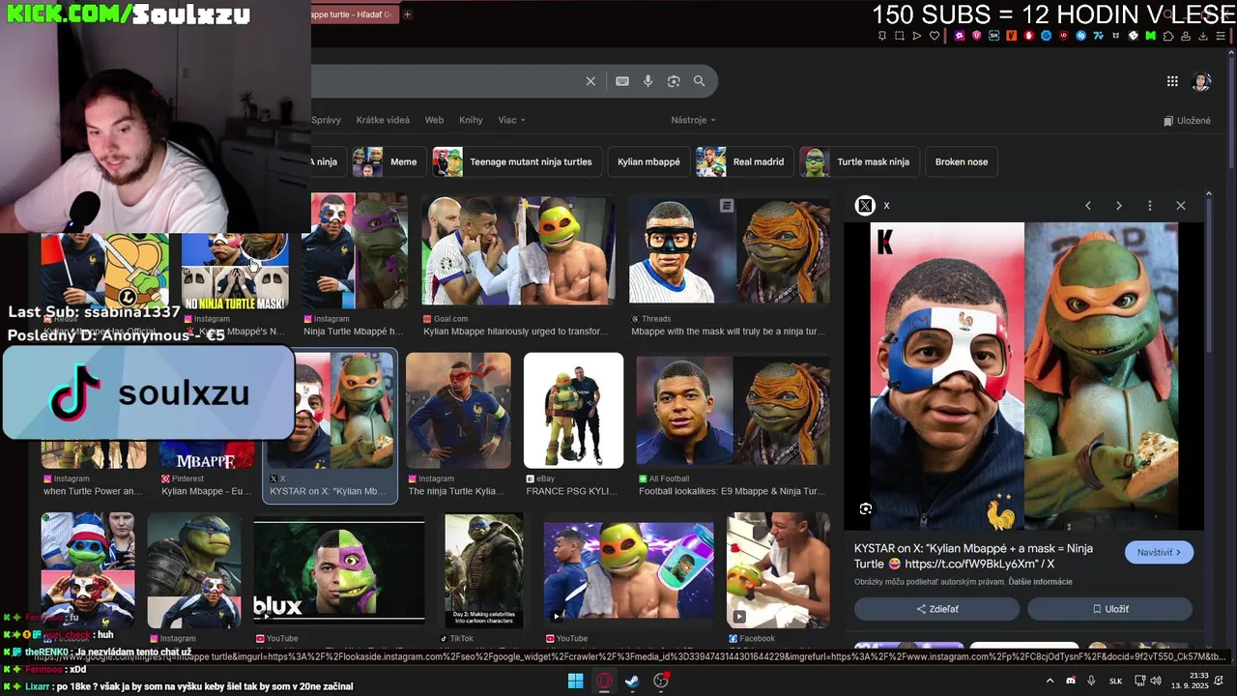Start a voice search with the microphone

pyautogui.click(x=648, y=81)
